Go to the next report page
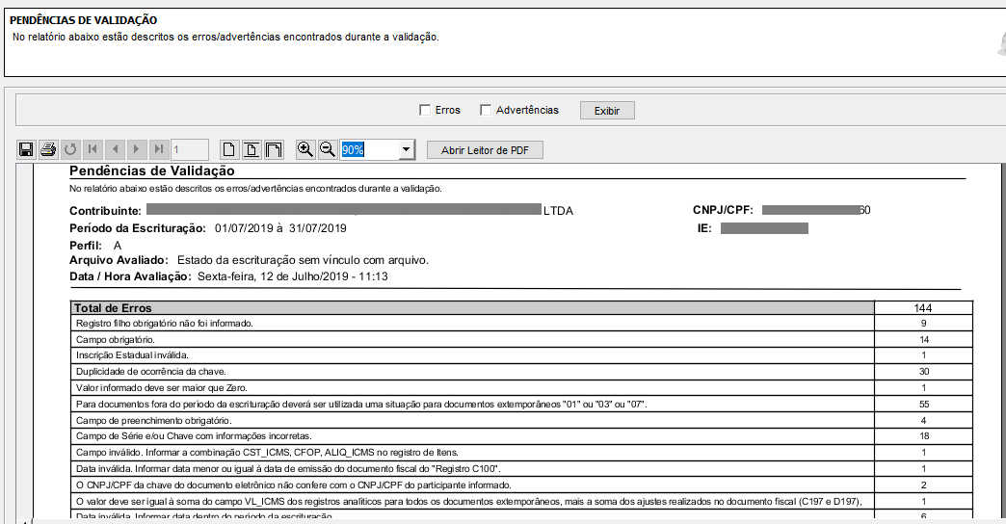 137,149
